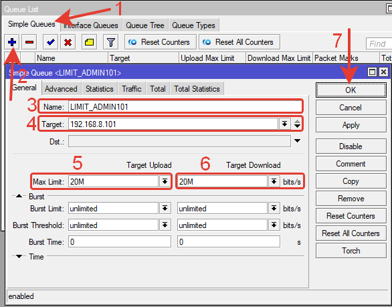
Task: Open the Queue Tree tab
Action: [x=145, y=25]
